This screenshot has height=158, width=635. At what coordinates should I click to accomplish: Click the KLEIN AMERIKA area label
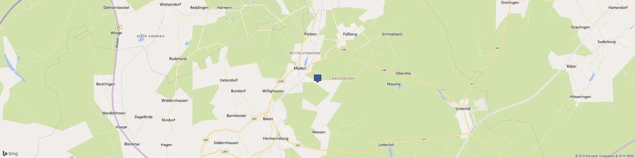150,36
